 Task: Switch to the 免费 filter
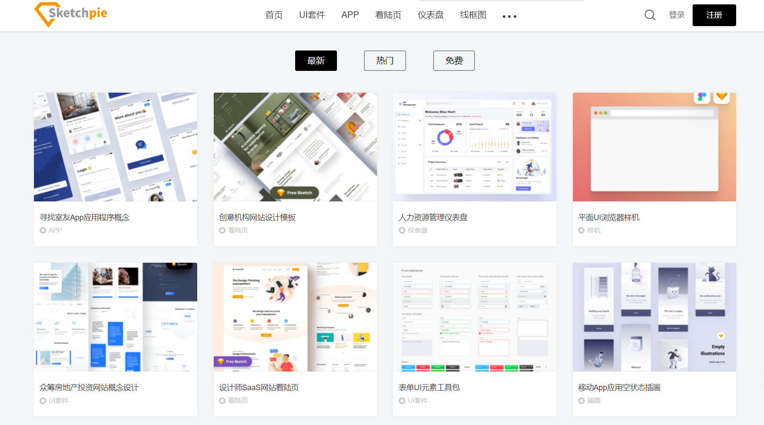(x=454, y=60)
